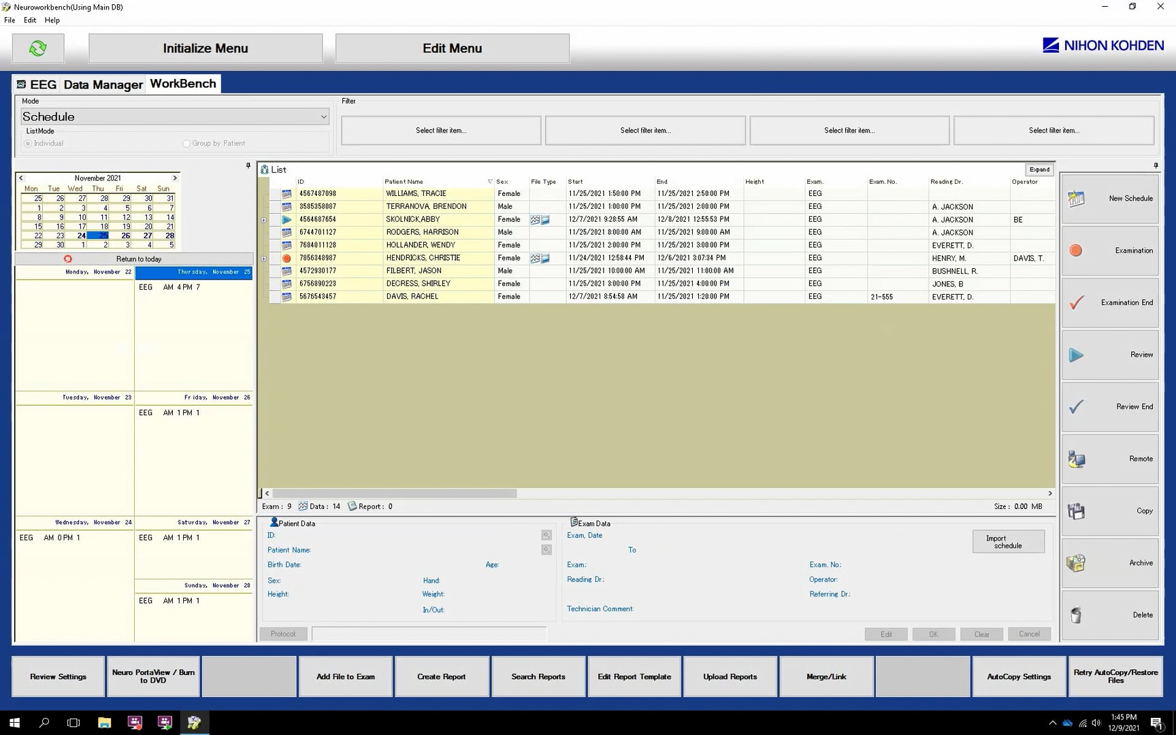Click the Review End checkmark icon
Image resolution: width=1176 pixels, height=735 pixels.
pos(1076,407)
